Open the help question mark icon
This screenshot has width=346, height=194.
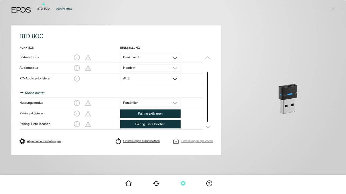tap(209, 183)
